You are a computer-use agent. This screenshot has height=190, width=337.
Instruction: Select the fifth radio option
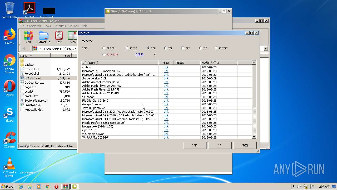point(183,48)
